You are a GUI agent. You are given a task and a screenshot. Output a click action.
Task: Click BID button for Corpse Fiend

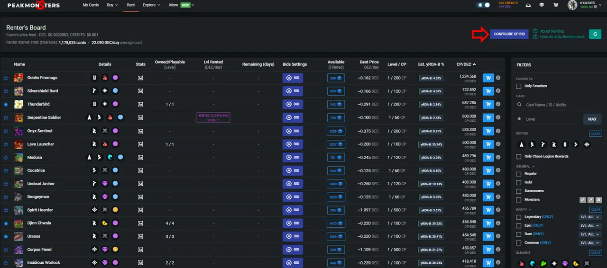click(x=293, y=250)
